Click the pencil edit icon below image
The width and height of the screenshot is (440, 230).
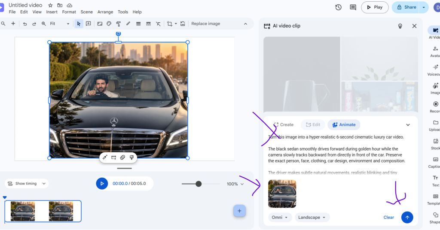tap(105, 157)
